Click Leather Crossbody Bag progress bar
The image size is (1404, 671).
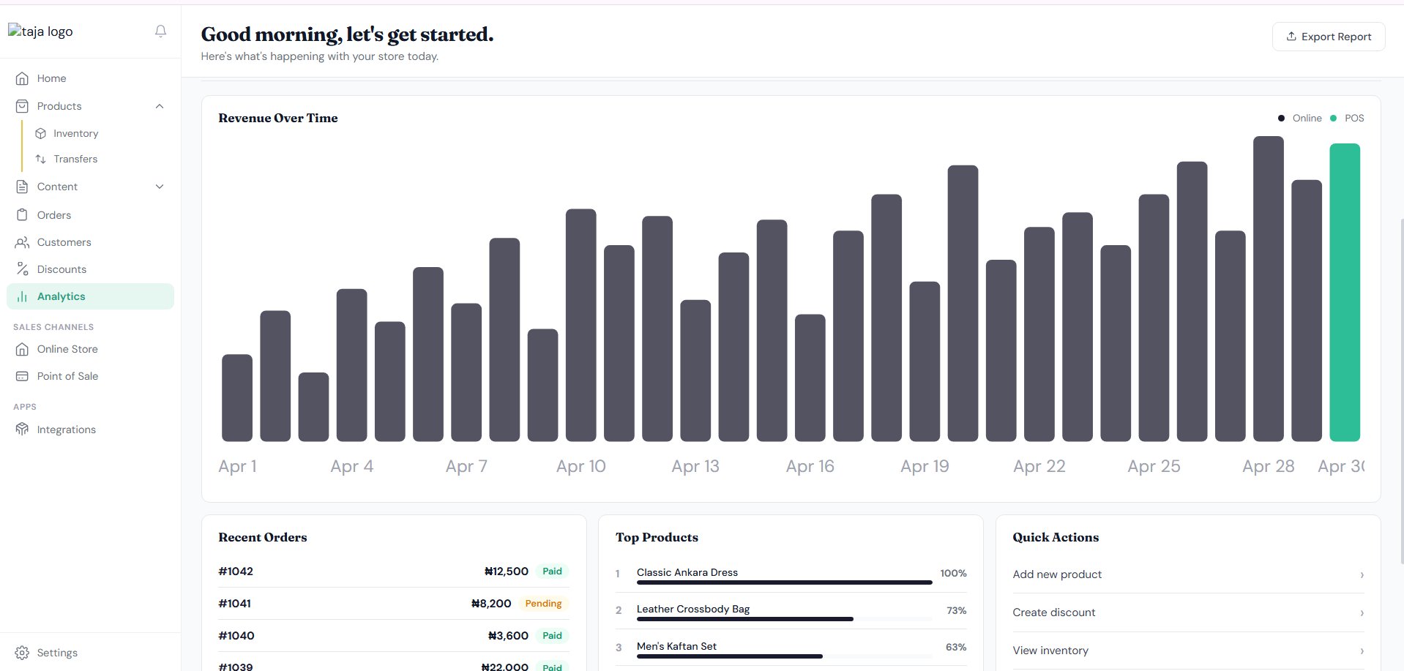[784, 619]
